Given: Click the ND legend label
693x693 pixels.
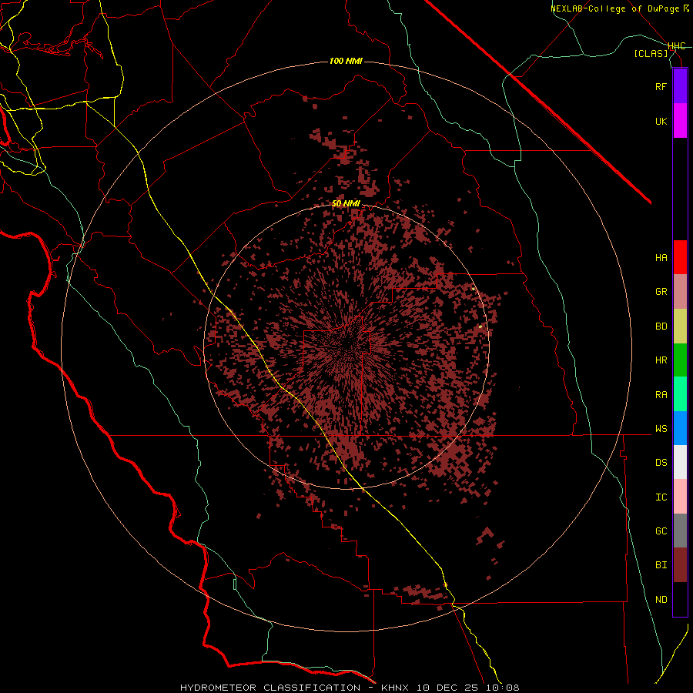Looking at the screenshot, I should [661, 599].
